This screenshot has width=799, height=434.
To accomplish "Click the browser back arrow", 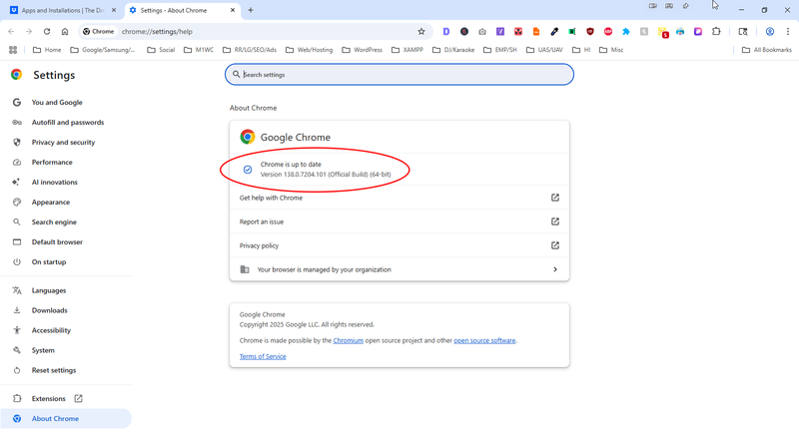I will [x=11, y=32].
